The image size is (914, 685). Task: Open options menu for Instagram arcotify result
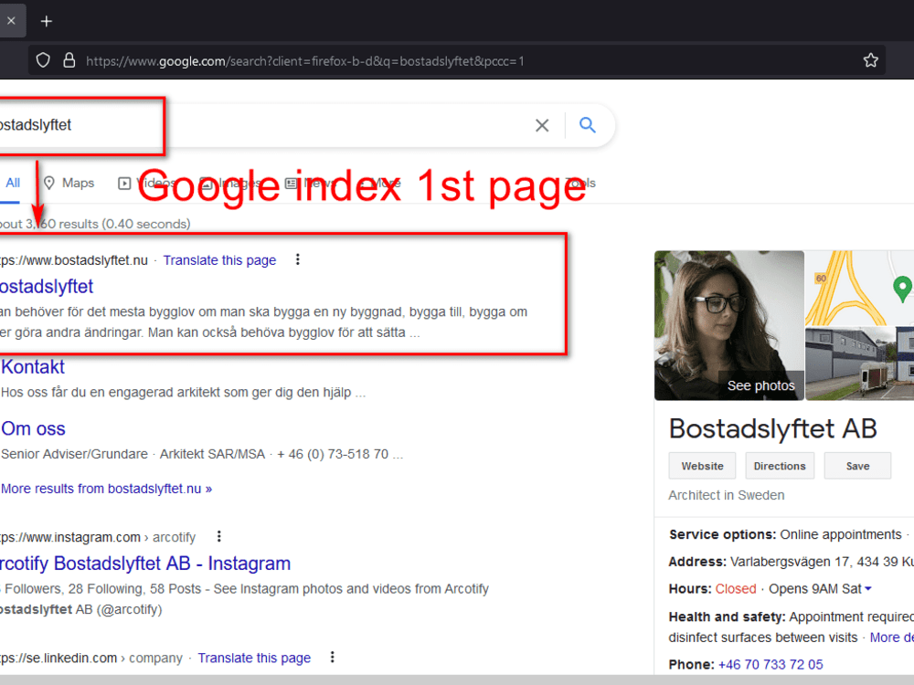[x=219, y=536]
